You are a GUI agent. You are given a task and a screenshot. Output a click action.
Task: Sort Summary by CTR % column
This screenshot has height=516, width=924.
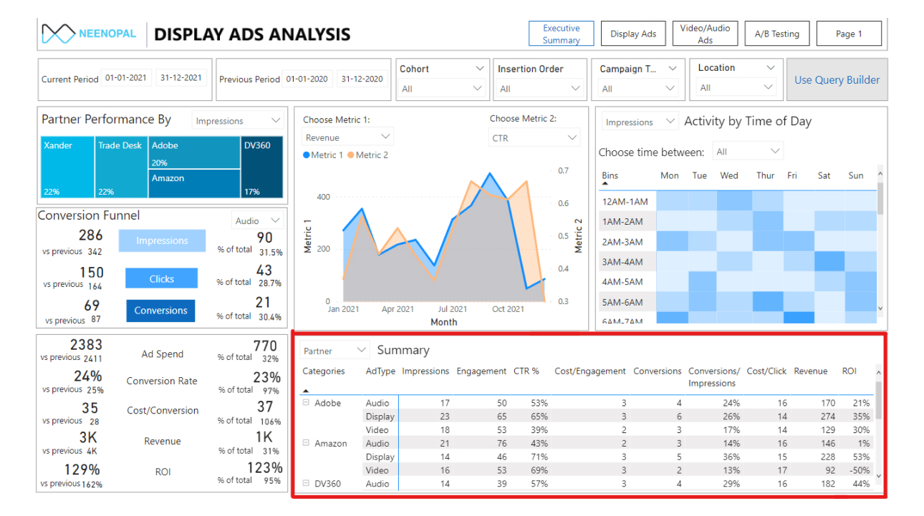[526, 371]
